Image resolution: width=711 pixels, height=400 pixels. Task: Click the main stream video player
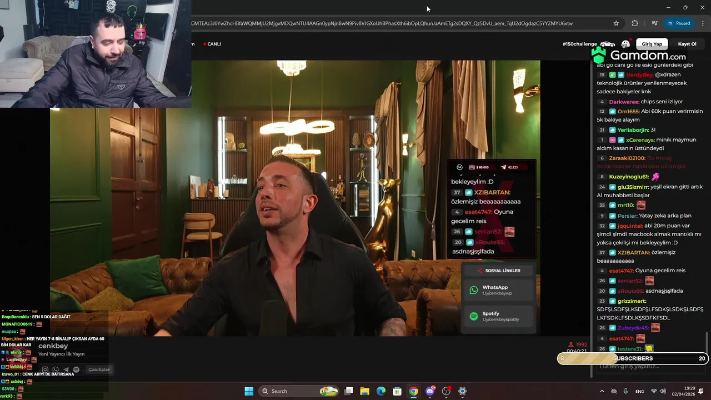[x=295, y=198]
